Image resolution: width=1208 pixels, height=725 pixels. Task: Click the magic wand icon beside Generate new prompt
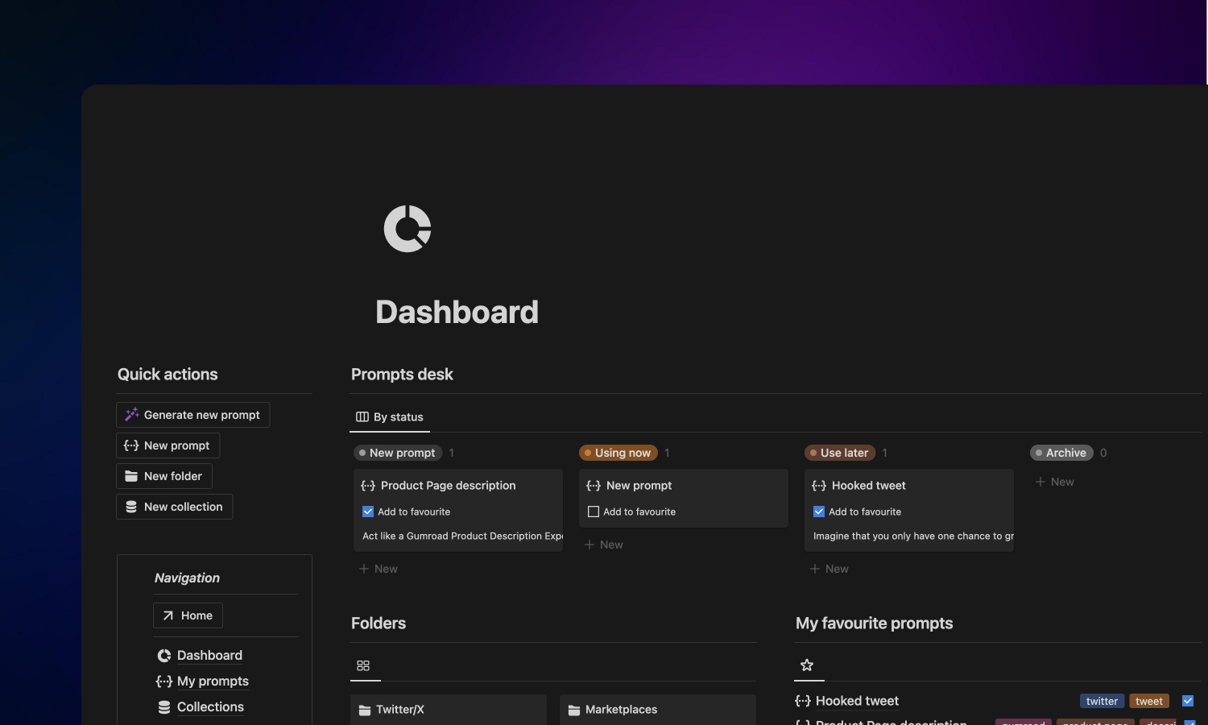[131, 415]
